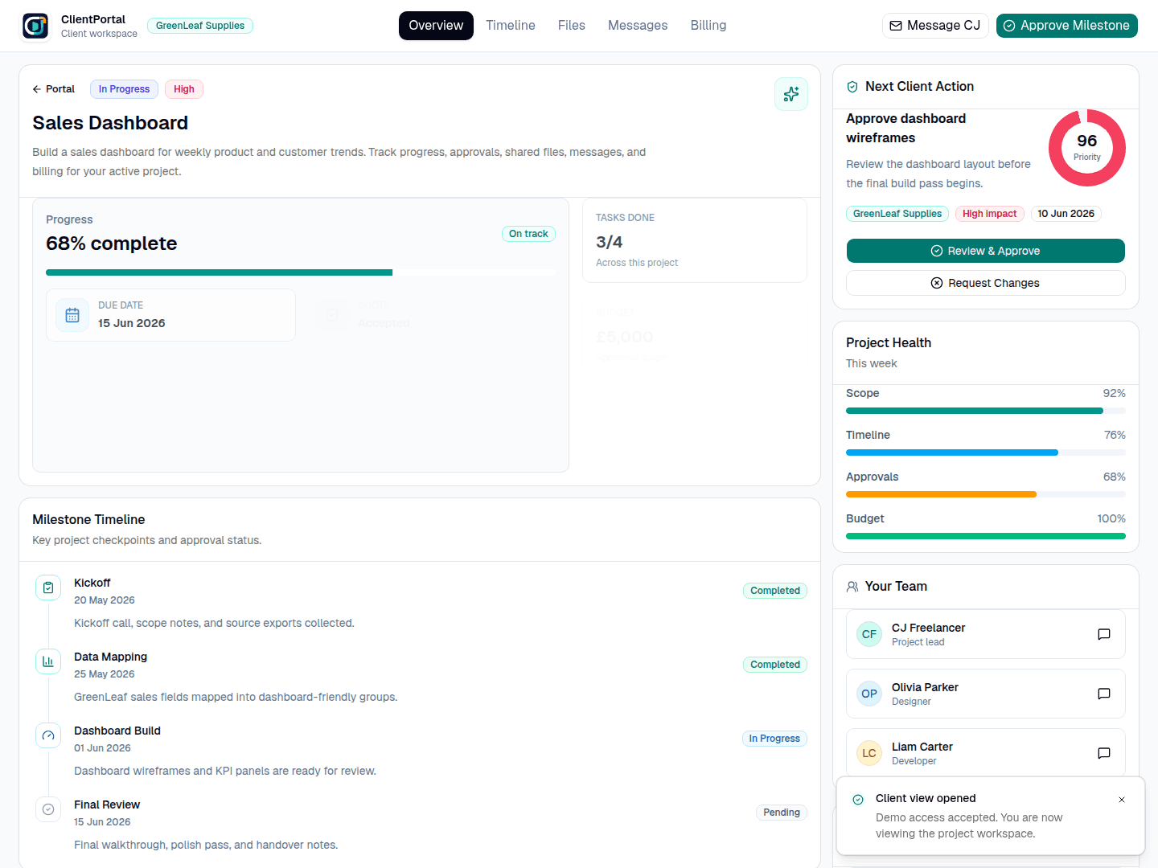Screen dimensions: 1158x868
Task: Click the check icon in the notification toast
Action: pos(858,800)
